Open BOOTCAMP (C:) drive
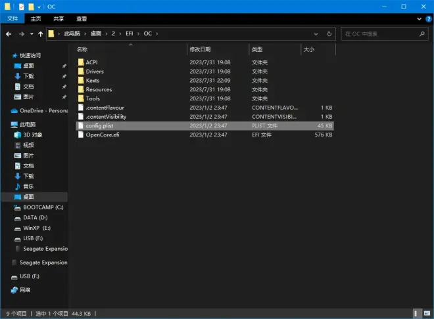The height and width of the screenshot is (319, 434). tap(43, 207)
